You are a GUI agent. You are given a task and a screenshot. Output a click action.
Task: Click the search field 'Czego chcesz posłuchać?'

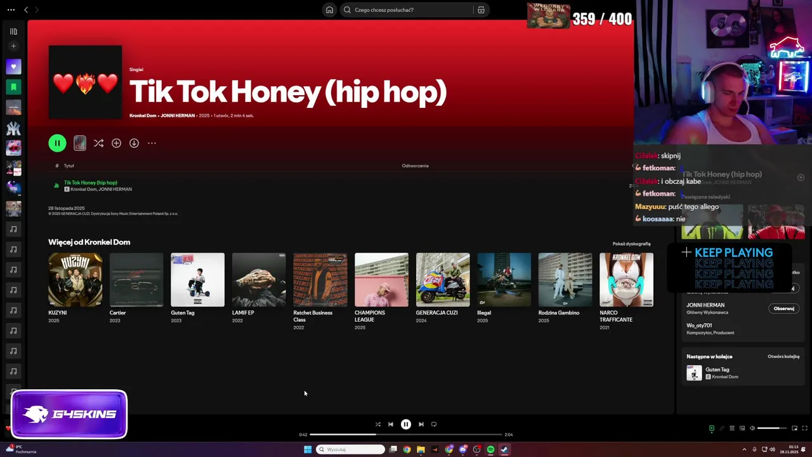[x=408, y=10]
